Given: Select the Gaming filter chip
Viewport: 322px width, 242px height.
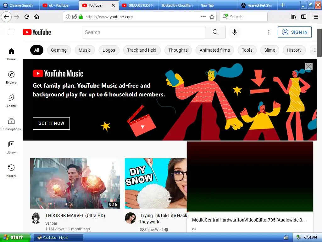Looking at the screenshot, I should coord(59,50).
